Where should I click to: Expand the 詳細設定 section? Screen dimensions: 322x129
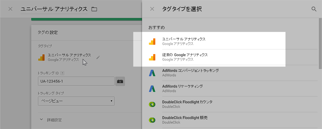[x=51, y=120]
